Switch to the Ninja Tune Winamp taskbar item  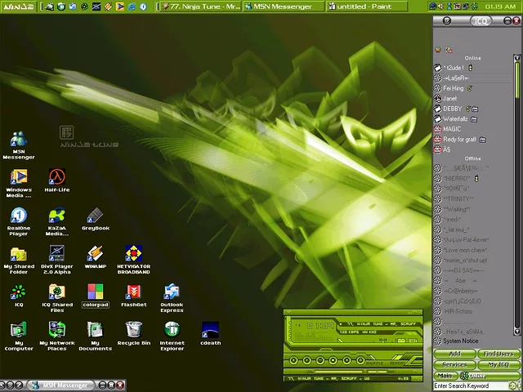(x=200, y=6)
